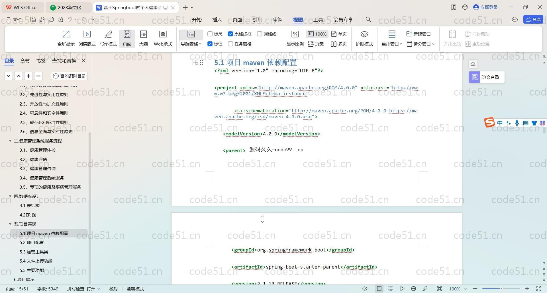Screen dimensions: 547x293
Task: Click the play icon in status bar
Action: [x=402, y=289]
